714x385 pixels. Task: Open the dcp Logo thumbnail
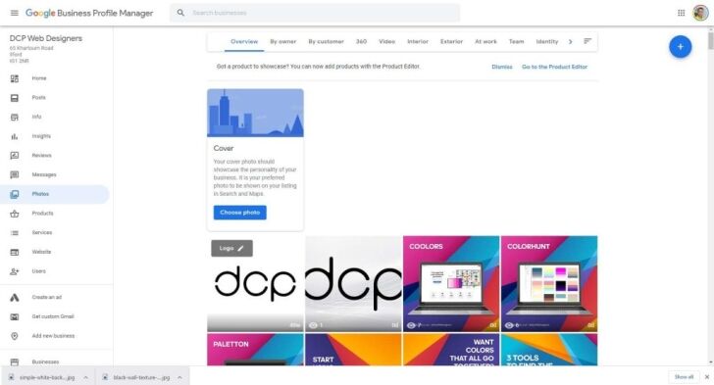point(255,283)
